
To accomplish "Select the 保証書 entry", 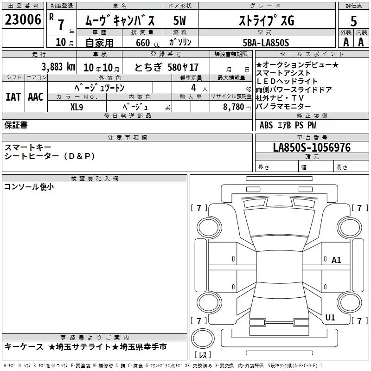I will point(16,125).
